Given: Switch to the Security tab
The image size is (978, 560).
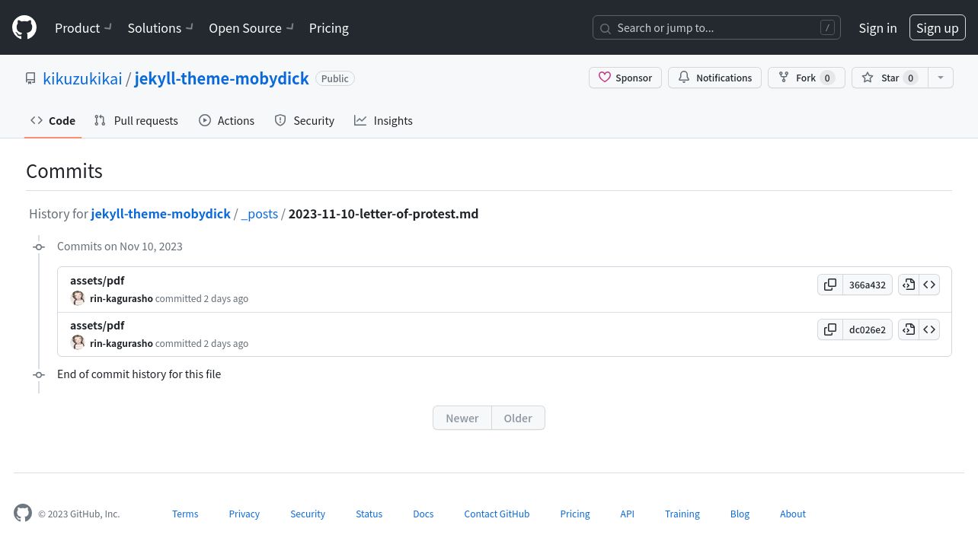Looking at the screenshot, I should (x=304, y=120).
